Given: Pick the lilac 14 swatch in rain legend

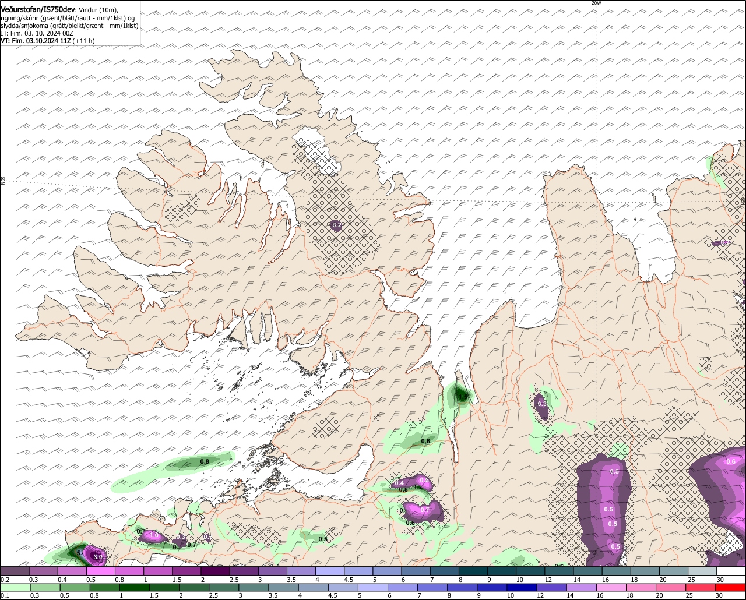Looking at the screenshot, I should pos(582,588).
